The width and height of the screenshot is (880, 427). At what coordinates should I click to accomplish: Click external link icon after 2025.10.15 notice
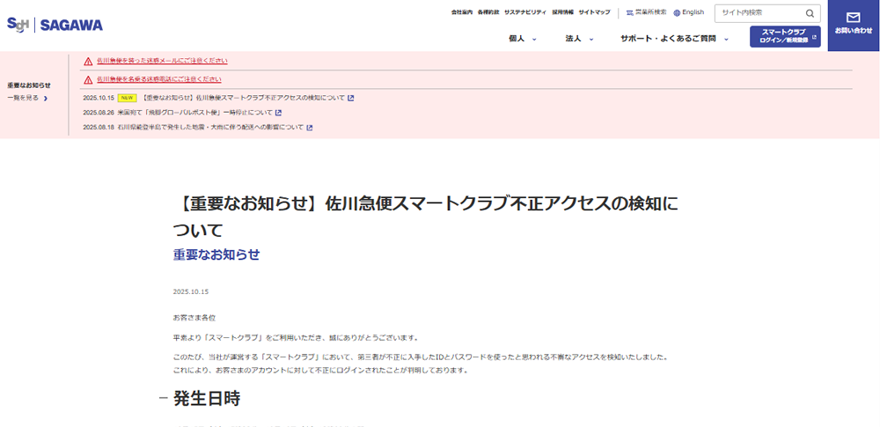pos(351,98)
